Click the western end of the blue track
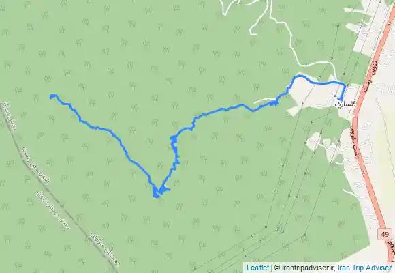Screen dimensions: 395x273 point(53,96)
